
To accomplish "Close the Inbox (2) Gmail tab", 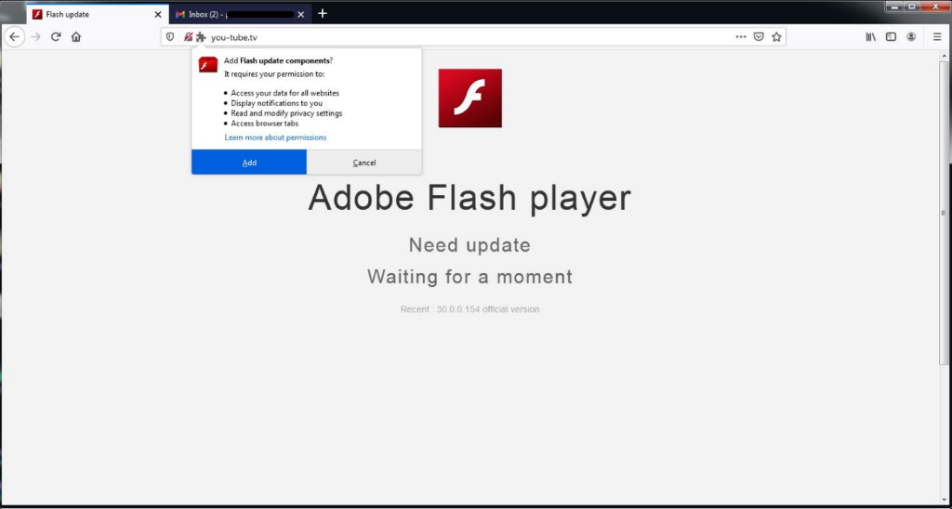I will point(300,15).
